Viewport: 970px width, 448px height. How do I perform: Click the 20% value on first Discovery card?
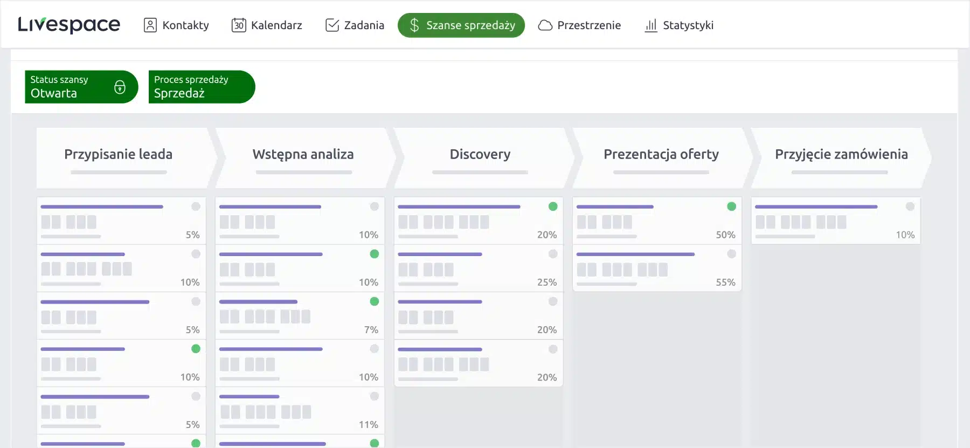[x=547, y=235]
